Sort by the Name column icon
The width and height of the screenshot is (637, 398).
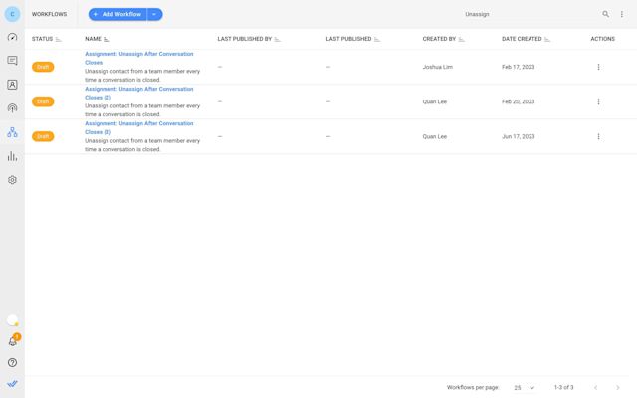[x=106, y=39]
